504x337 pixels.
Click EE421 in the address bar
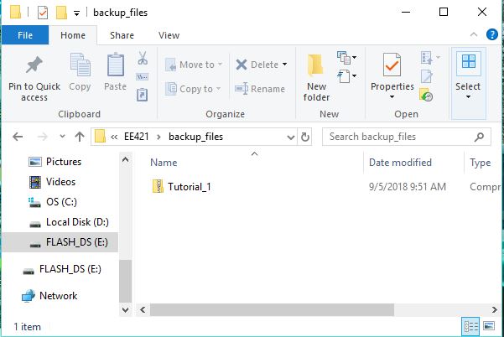137,137
